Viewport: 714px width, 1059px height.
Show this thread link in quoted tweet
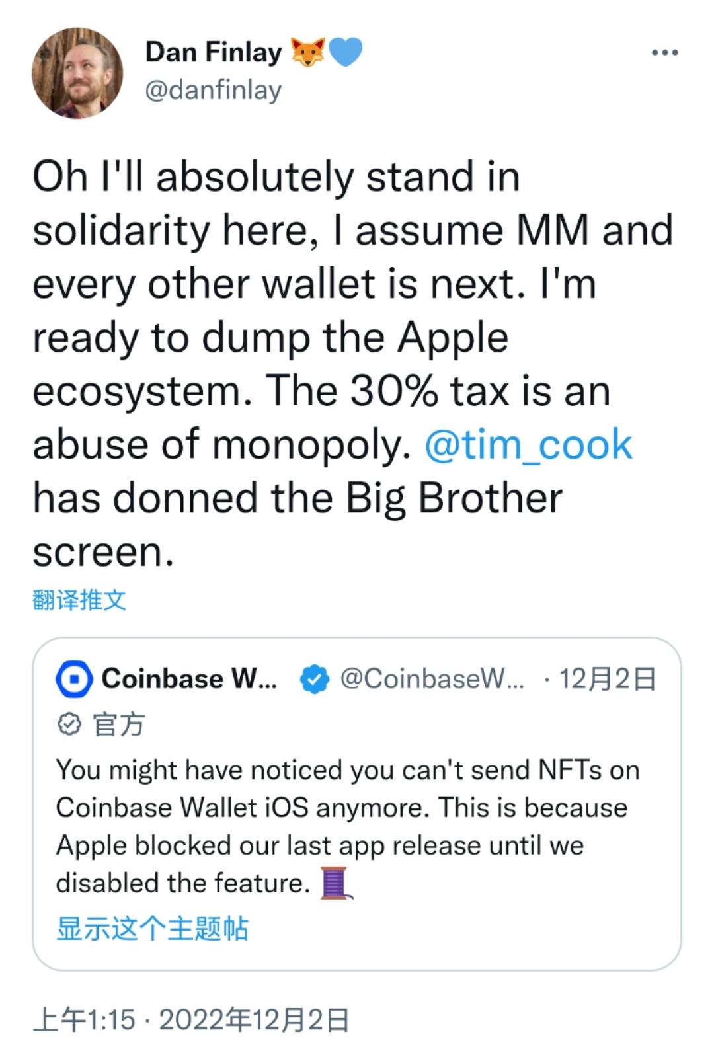[x=152, y=928]
